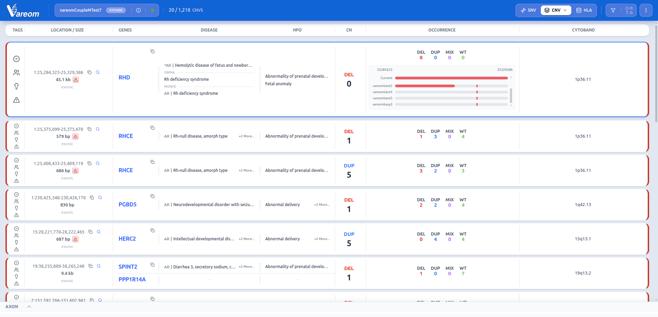
Task: Click warning badge next to 45.1 kb
Action: pos(76,79)
